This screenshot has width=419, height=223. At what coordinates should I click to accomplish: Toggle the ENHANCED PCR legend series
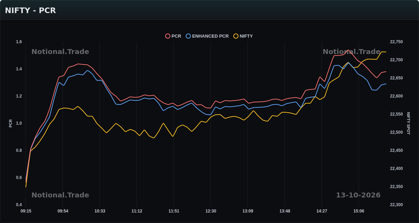tap(207, 36)
